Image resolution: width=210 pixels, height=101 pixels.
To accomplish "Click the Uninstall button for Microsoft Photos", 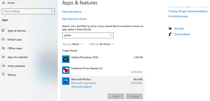I will click(134, 96).
